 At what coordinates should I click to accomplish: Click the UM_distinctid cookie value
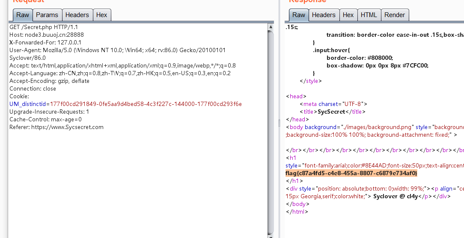coord(146,104)
